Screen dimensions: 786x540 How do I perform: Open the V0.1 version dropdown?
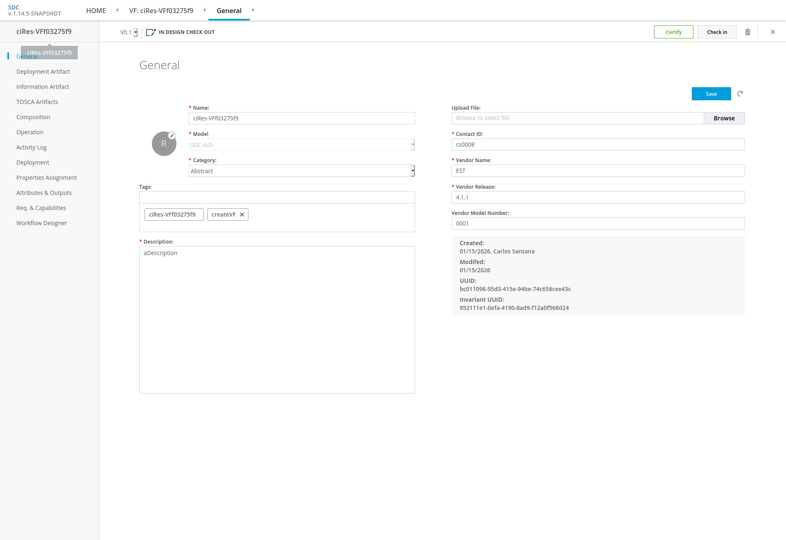click(136, 32)
